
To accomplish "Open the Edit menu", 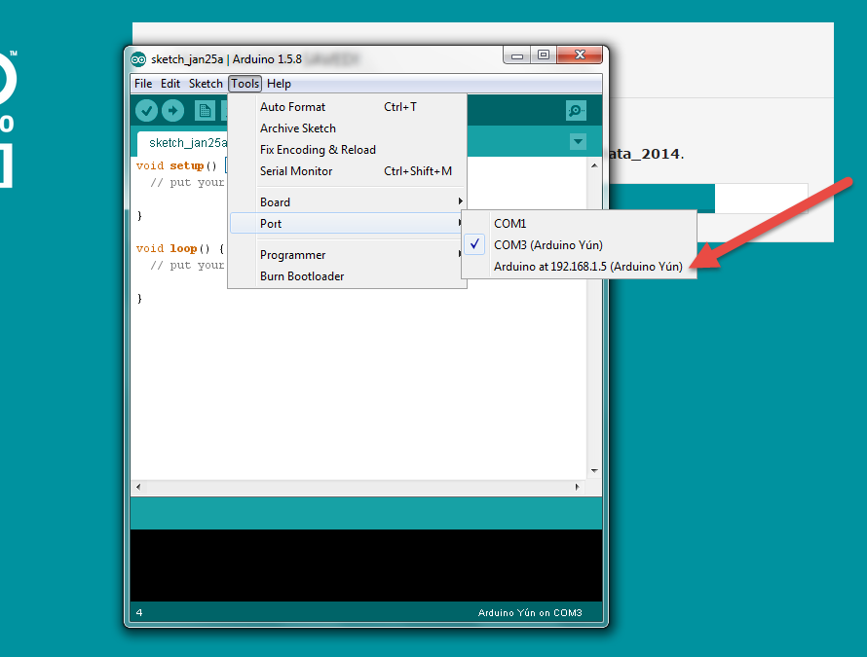I will click(x=170, y=84).
